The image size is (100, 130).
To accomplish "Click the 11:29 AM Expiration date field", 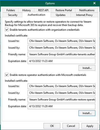I will [61, 106].
